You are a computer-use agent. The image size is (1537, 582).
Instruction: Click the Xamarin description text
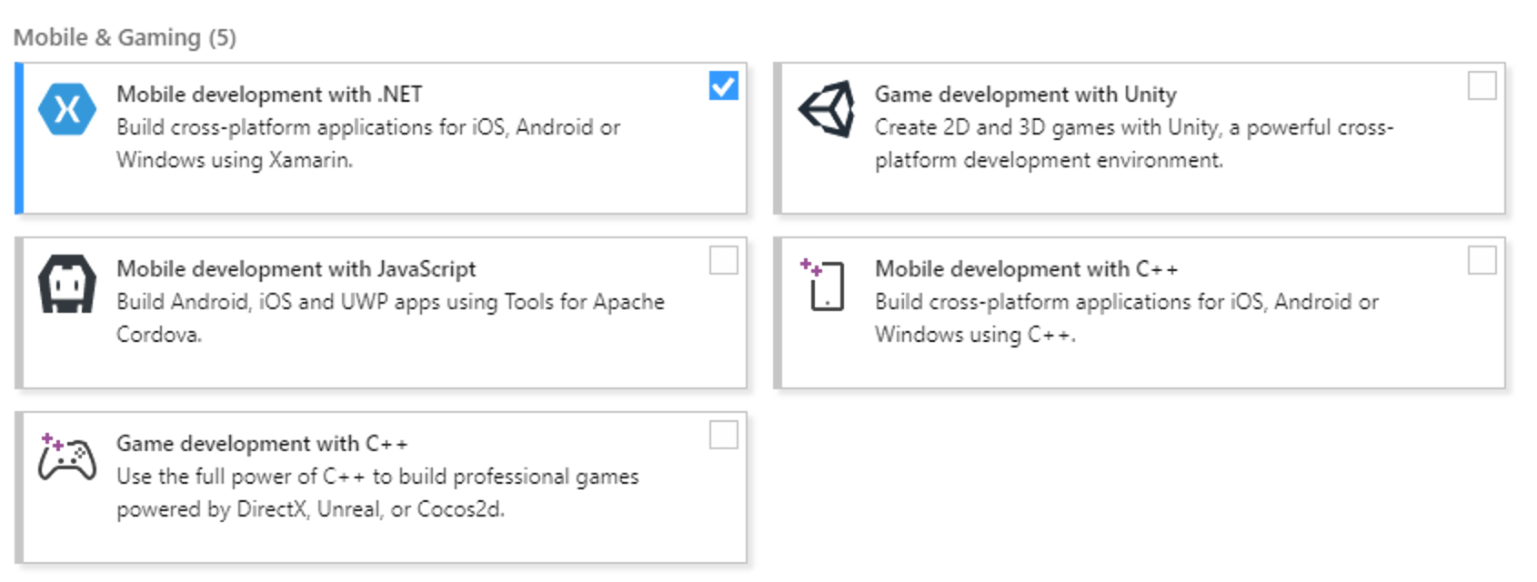(368, 143)
